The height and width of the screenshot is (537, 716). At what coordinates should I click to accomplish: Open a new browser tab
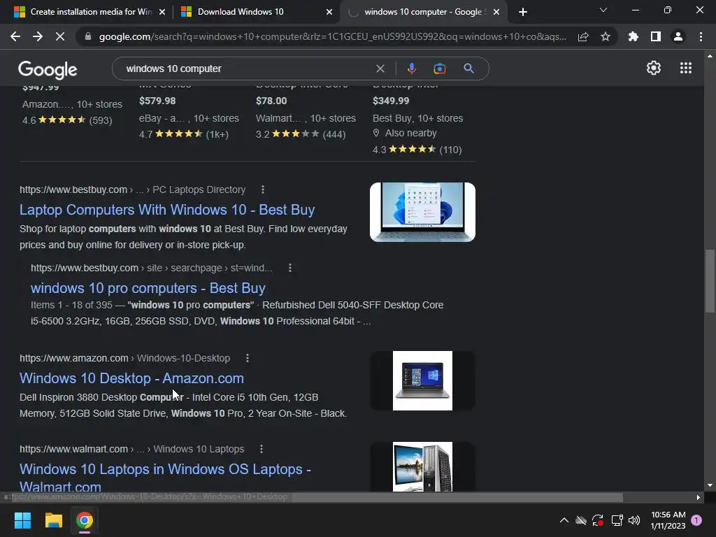tap(523, 12)
